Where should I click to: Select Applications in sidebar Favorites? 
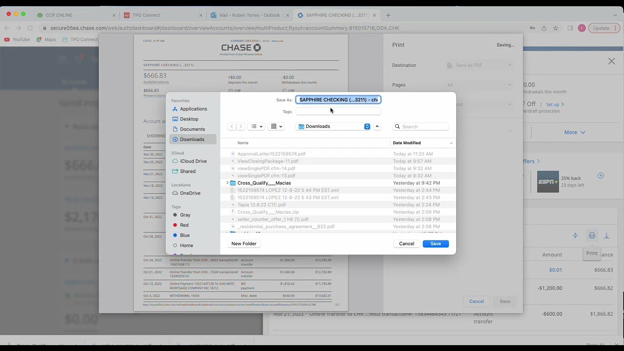pos(193,109)
